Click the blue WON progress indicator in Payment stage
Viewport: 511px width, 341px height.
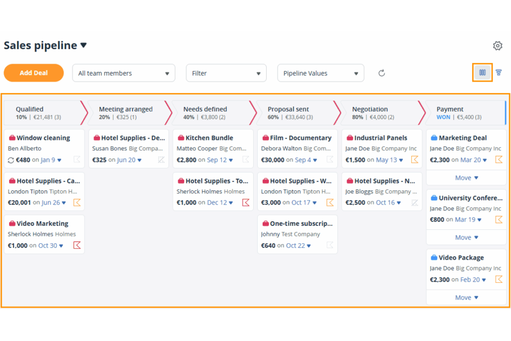(x=443, y=117)
